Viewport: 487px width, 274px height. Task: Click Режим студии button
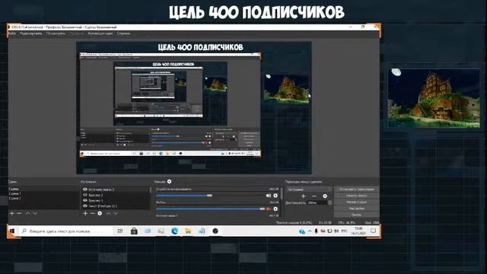(x=357, y=202)
